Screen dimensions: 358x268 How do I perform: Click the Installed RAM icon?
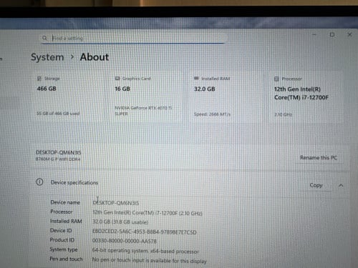(x=196, y=78)
